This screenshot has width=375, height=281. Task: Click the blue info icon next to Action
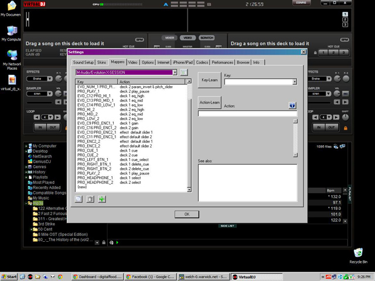(292, 105)
